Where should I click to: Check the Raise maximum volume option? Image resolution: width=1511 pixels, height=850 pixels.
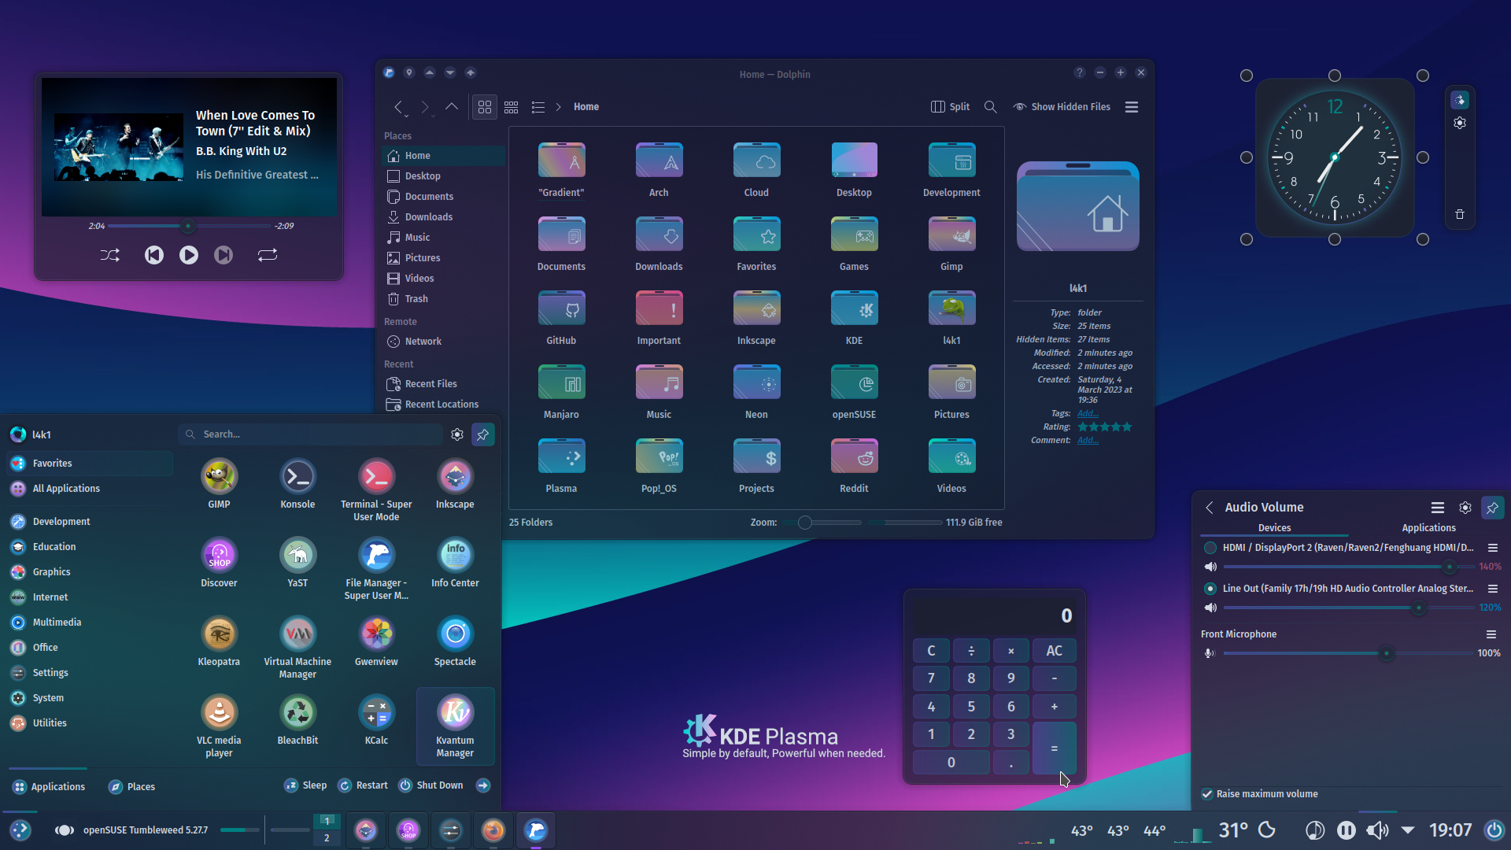coord(1206,794)
